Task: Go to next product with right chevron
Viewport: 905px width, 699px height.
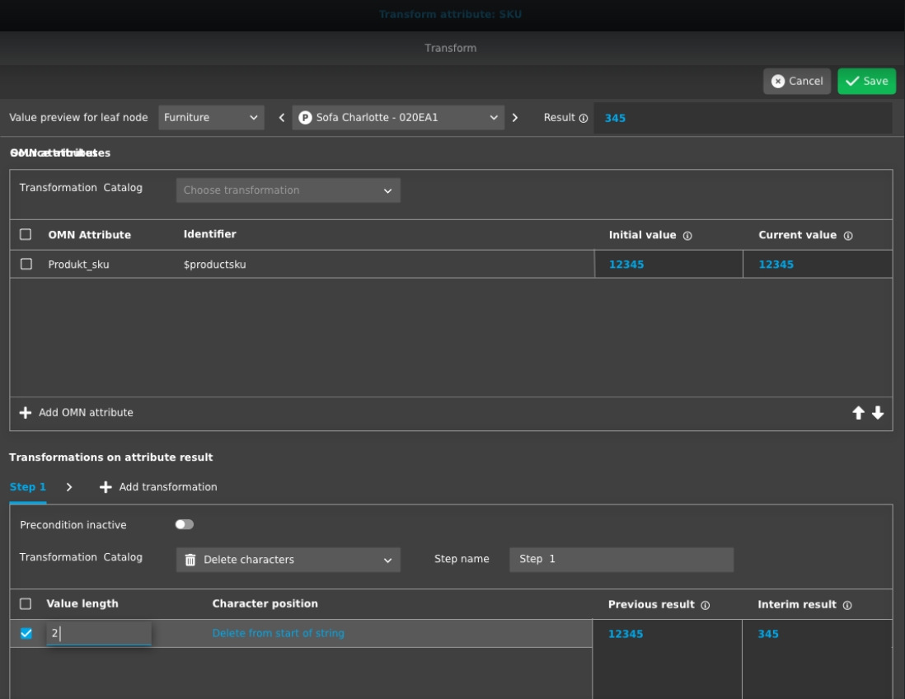Action: (515, 117)
